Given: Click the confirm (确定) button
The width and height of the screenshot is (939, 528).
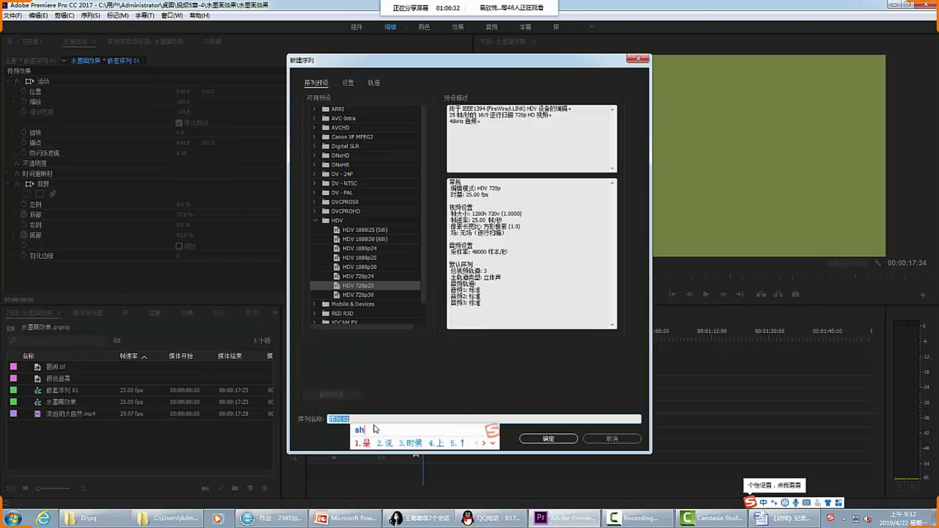Looking at the screenshot, I should (x=548, y=439).
